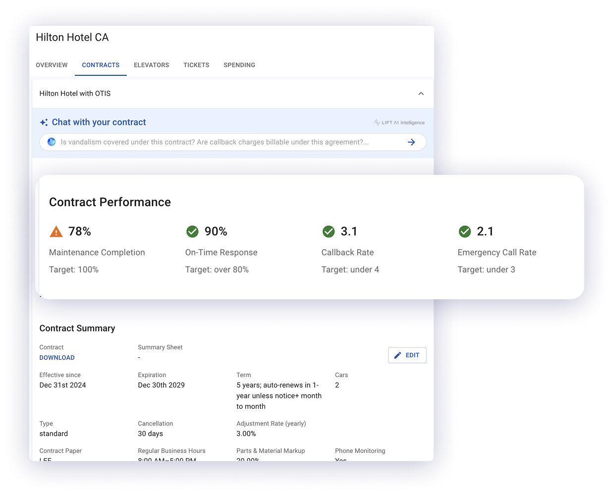Click the green check beside 90%
Image resolution: width=614 pixels, height=495 pixels.
click(192, 231)
